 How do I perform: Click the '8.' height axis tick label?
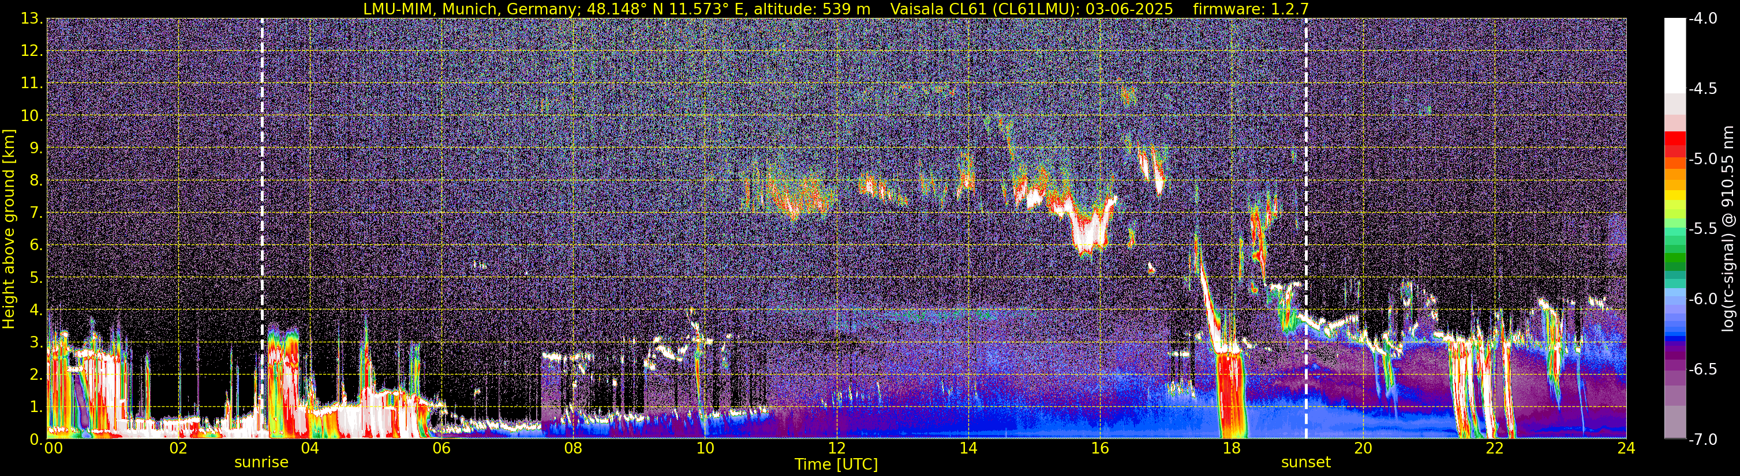tap(36, 180)
